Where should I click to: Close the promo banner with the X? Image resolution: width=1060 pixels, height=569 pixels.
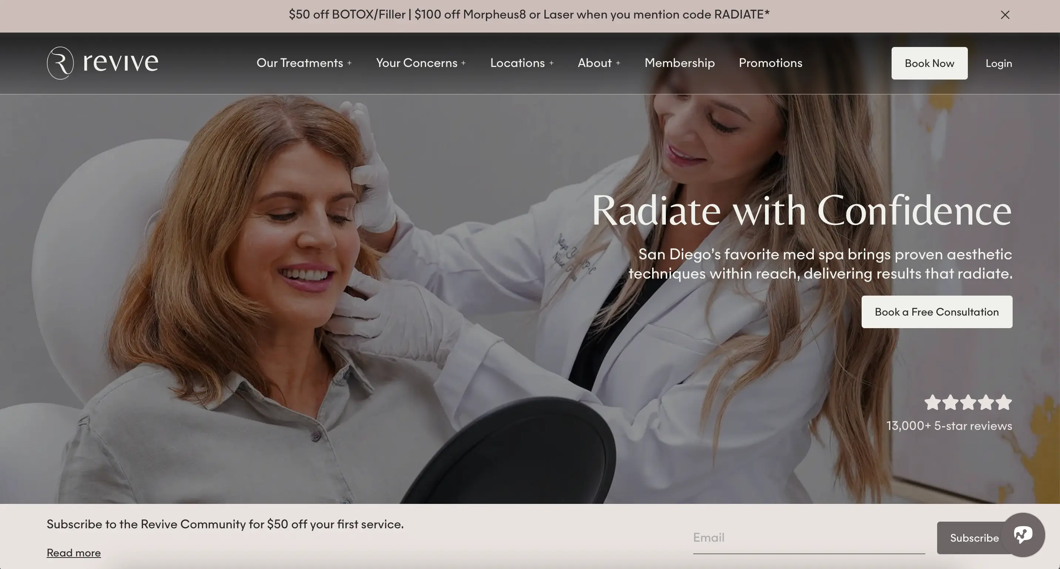click(x=1005, y=15)
